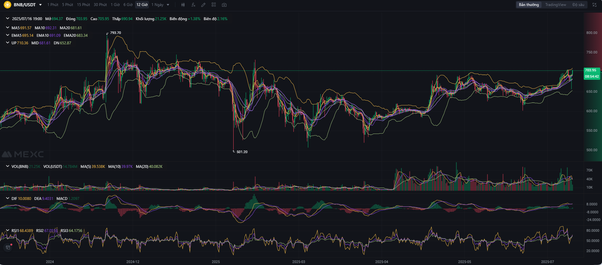Collapse the VOL(BNB) indicator row chevron
The height and width of the screenshot is (265, 602).
[x=8, y=166]
